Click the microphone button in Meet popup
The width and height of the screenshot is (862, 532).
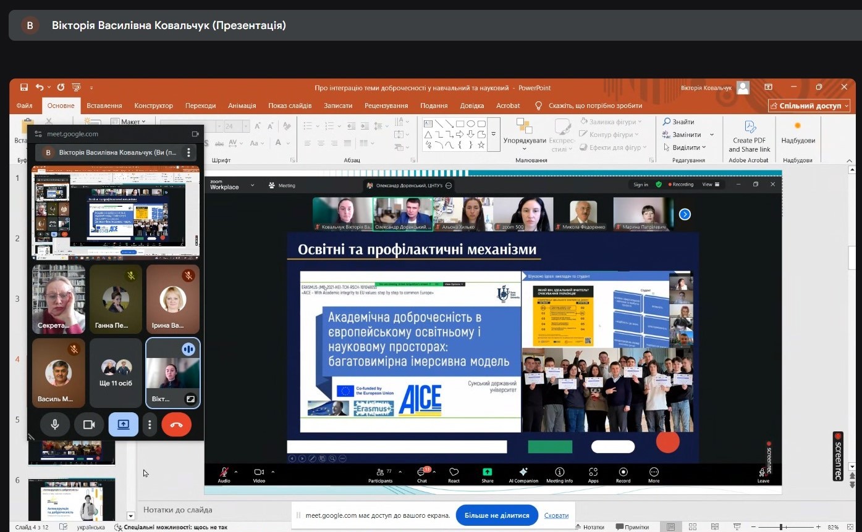tap(55, 425)
